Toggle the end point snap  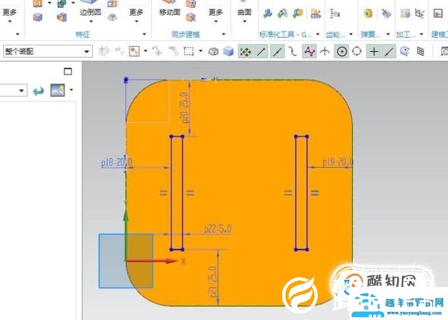pyautogui.click(x=261, y=51)
